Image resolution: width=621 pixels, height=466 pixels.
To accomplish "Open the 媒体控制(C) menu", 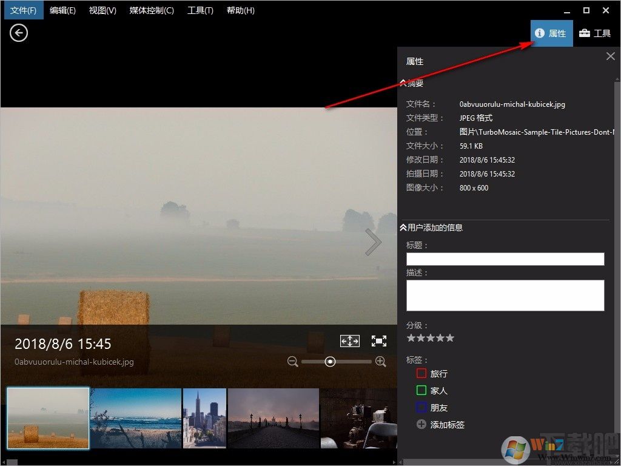I will (x=152, y=10).
